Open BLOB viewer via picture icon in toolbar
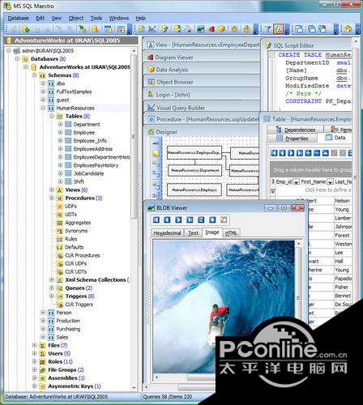Image resolution: width=363 pixels, height=405 pixels. pos(201,28)
